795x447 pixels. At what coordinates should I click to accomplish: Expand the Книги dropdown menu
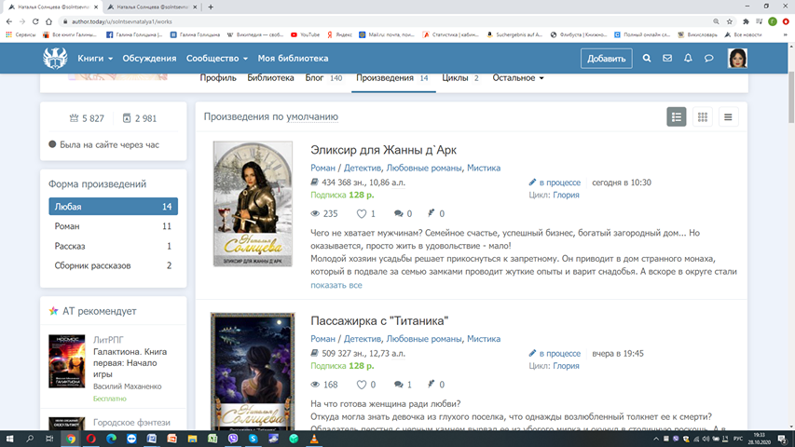[x=95, y=59]
